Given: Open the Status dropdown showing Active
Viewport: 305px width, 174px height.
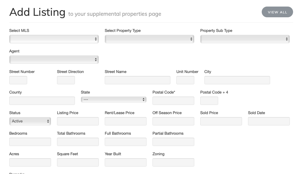Looking at the screenshot, I should (30, 121).
